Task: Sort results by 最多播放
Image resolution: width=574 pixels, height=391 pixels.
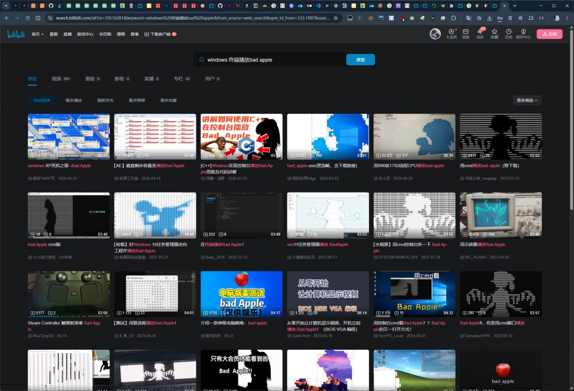Action: 74,100
